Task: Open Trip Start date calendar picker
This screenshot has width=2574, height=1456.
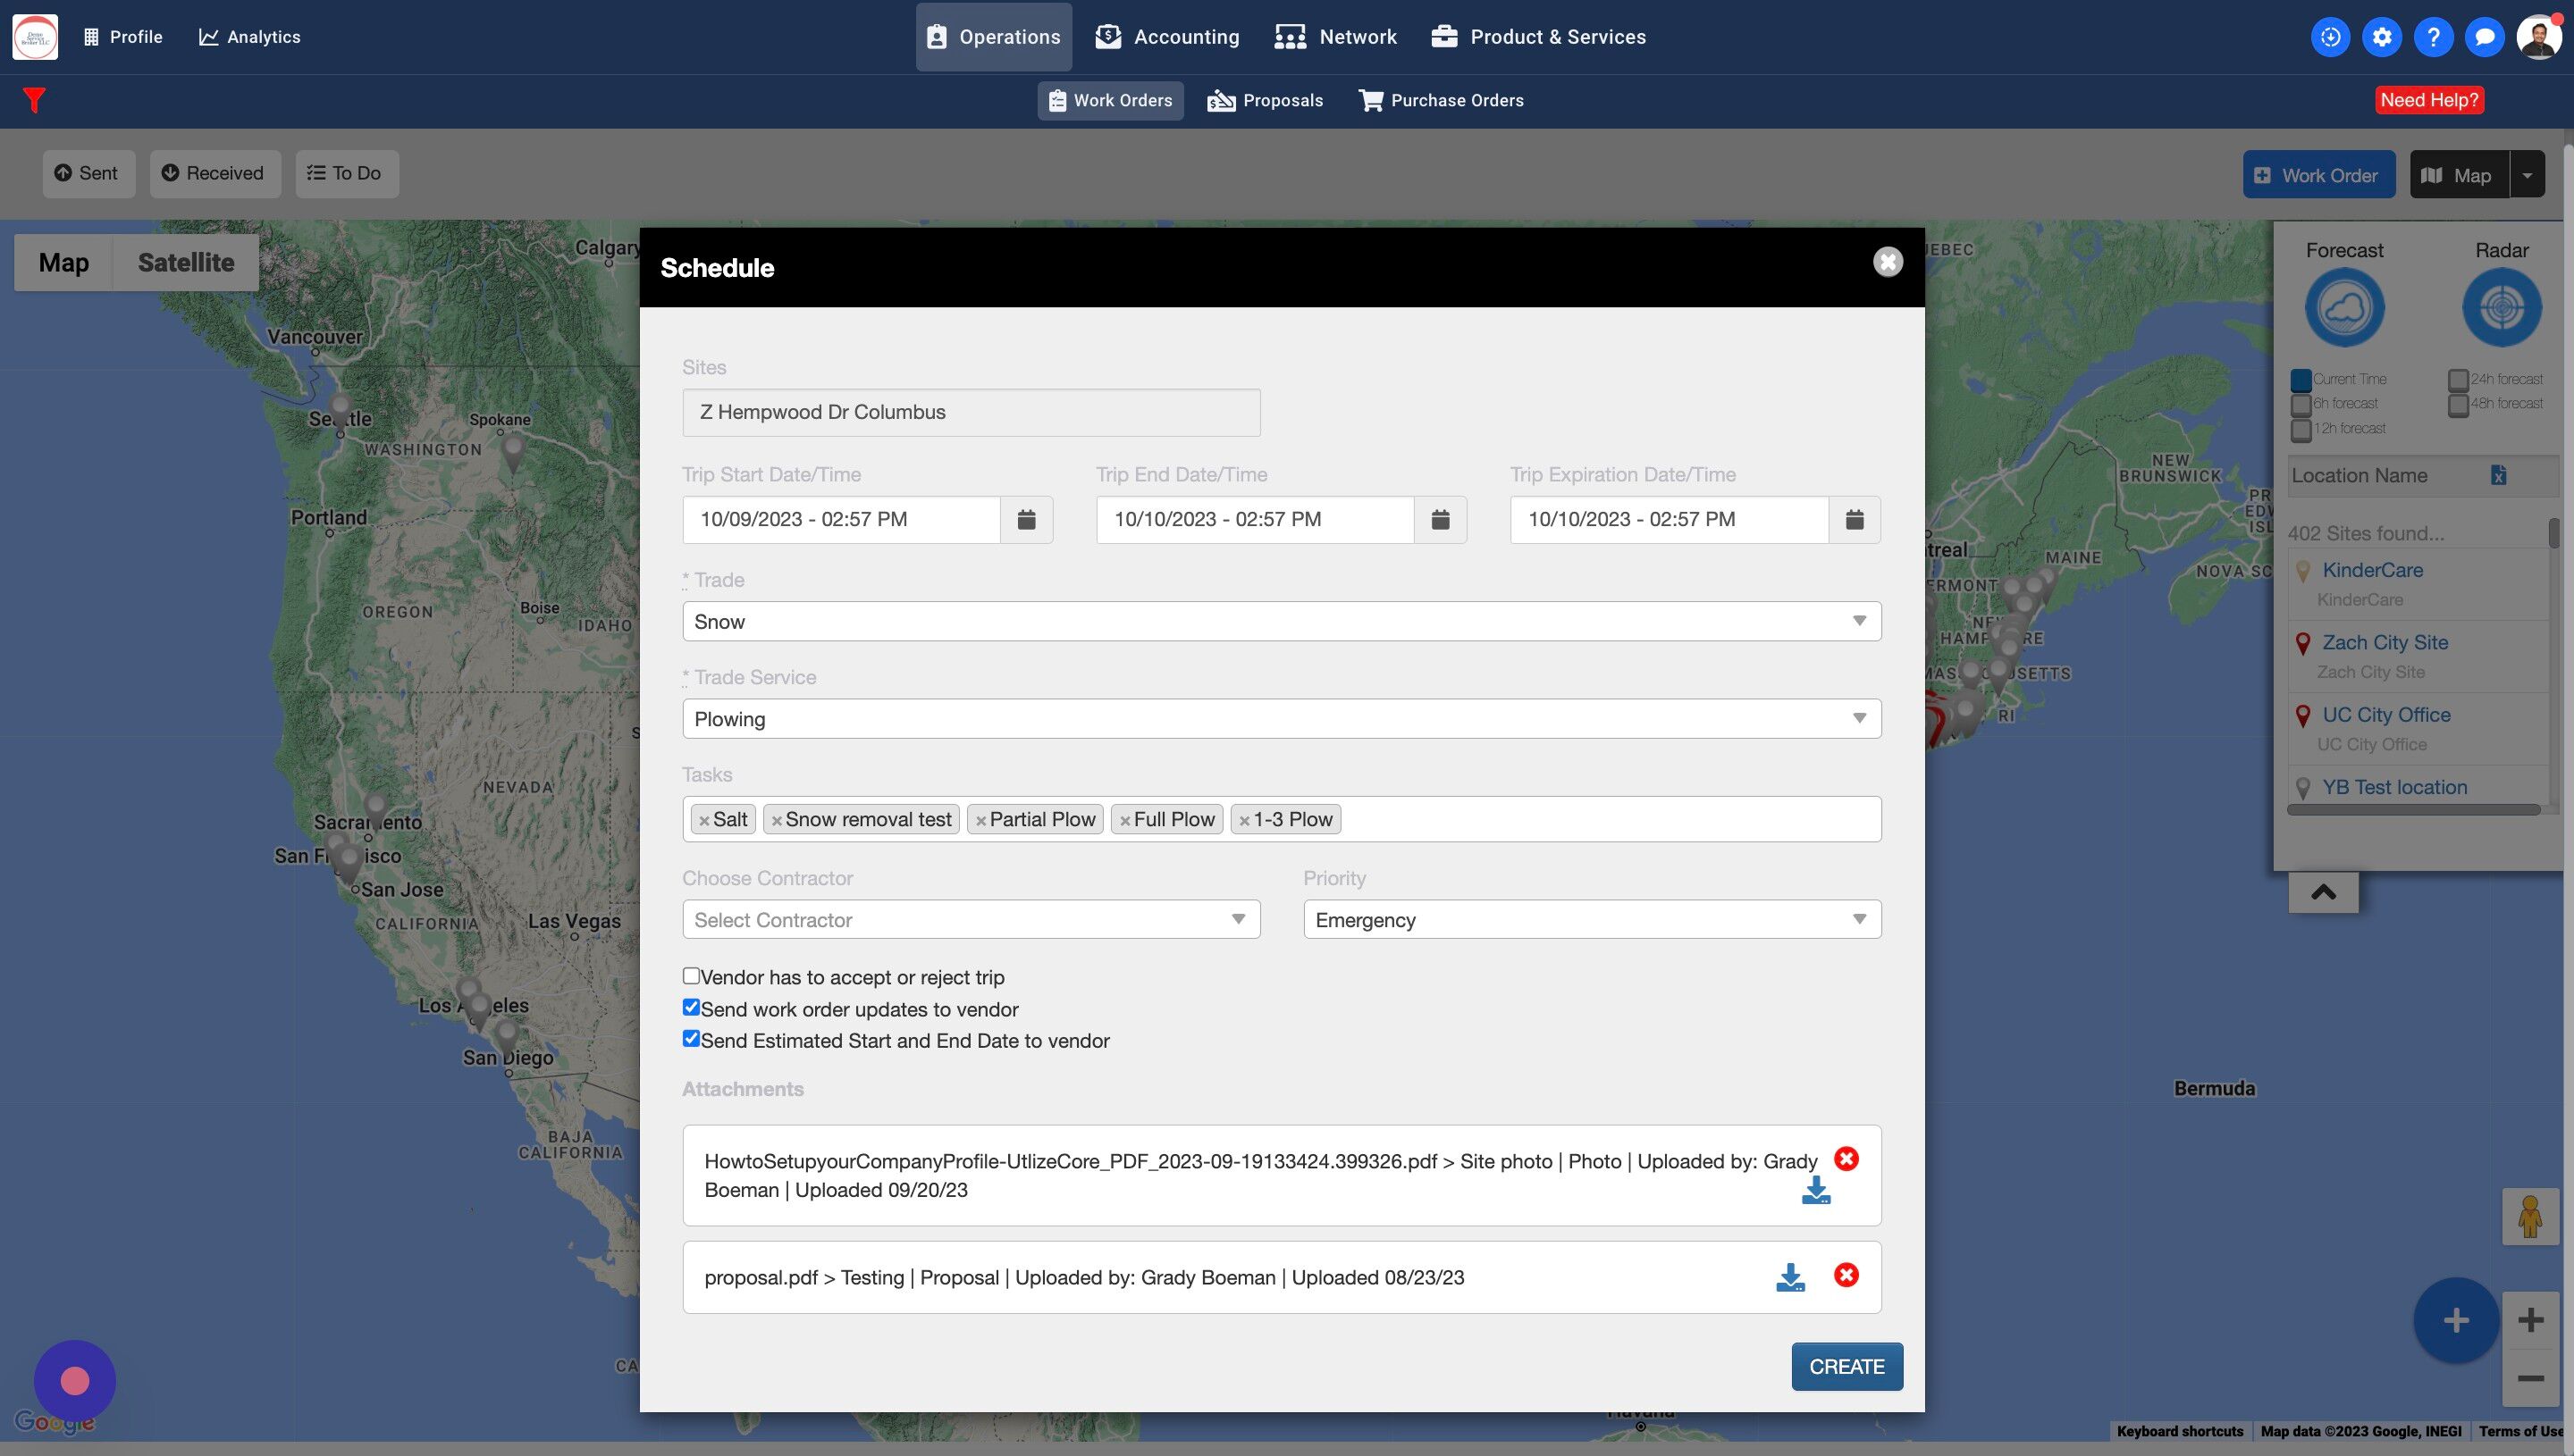Action: pyautogui.click(x=1025, y=519)
